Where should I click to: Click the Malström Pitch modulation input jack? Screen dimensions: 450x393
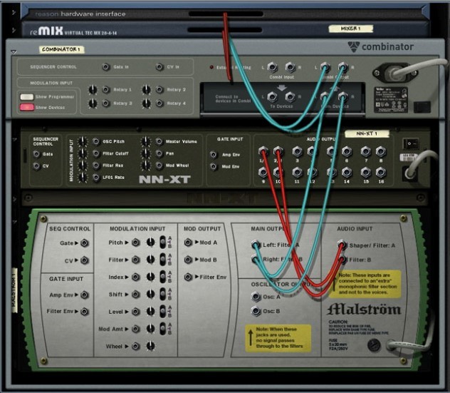coord(135,243)
